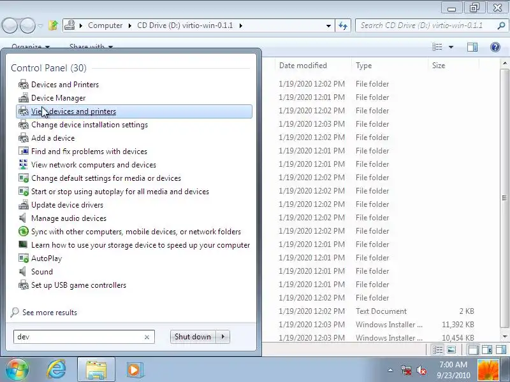Image resolution: width=510 pixels, height=382 pixels.
Task: Click the 11,392 KB Windows Installer row
Action: coord(377,325)
